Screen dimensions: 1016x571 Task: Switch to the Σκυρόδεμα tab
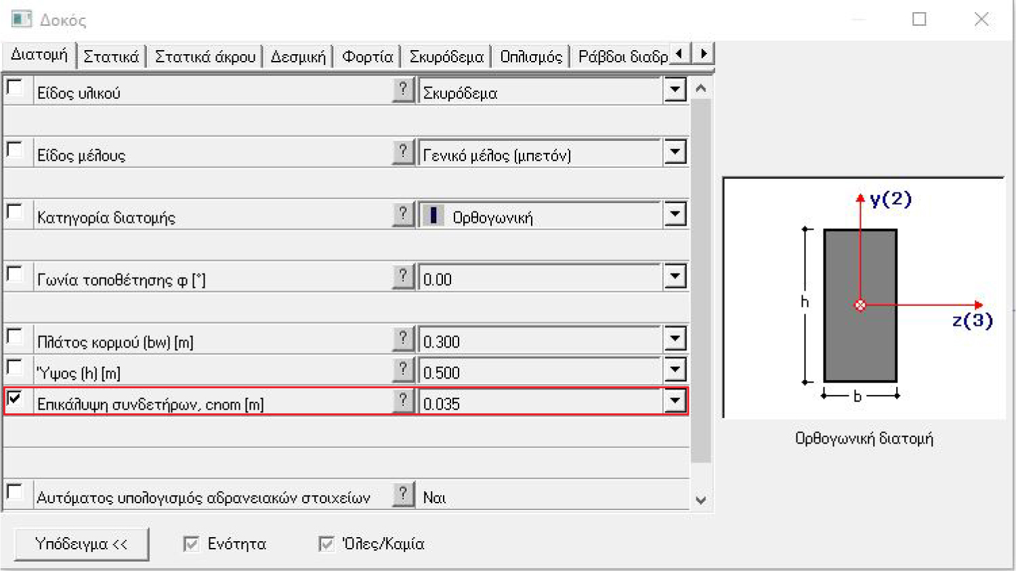(446, 57)
